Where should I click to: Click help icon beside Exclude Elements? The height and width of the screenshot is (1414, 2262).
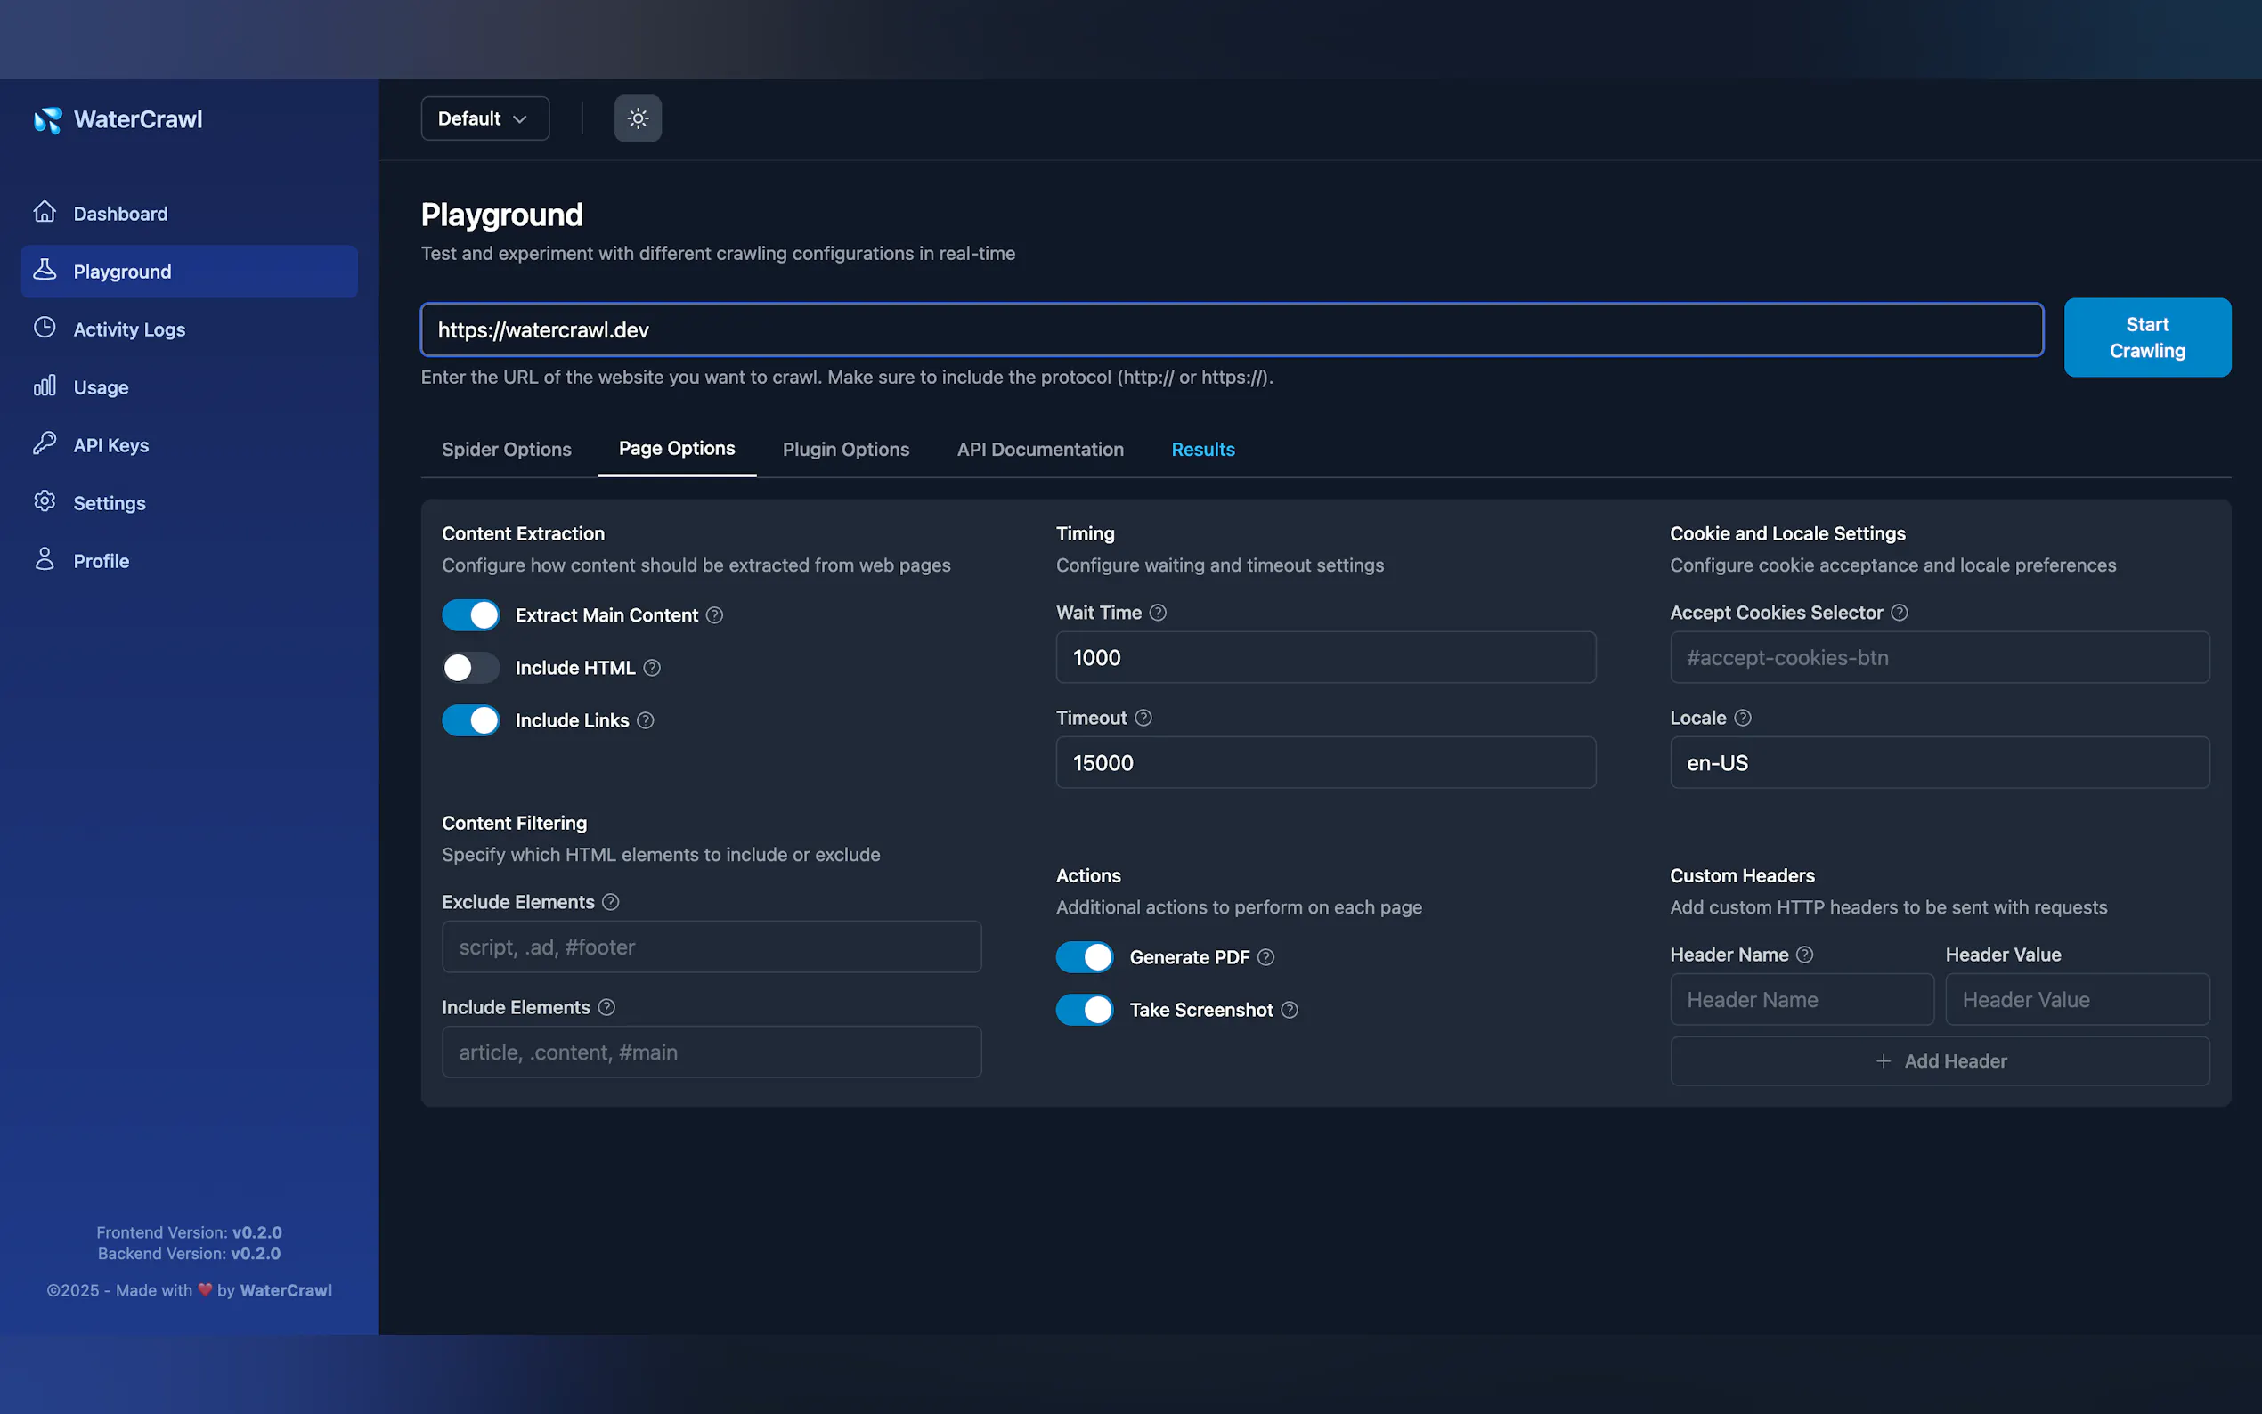(x=611, y=901)
